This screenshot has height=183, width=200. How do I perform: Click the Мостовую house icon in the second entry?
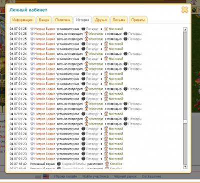86,33
